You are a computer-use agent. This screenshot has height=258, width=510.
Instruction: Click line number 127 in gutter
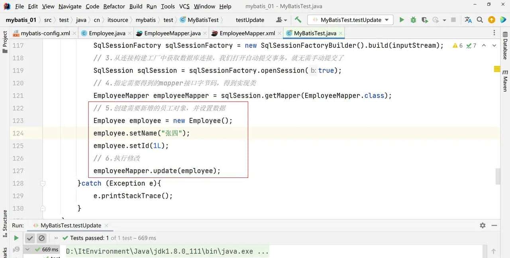18,171
